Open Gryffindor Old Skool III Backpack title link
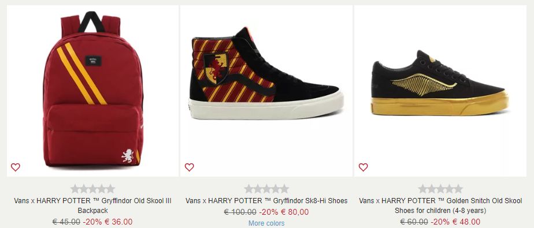 click(x=92, y=205)
